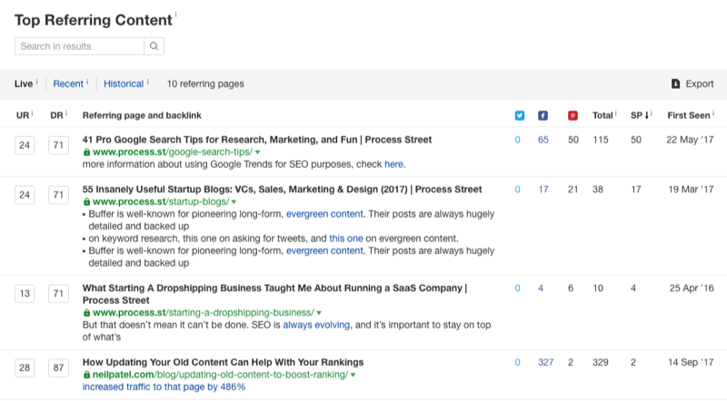Click the info icon beside the Live tab
Screen dimensions: 727x401
(36, 82)
